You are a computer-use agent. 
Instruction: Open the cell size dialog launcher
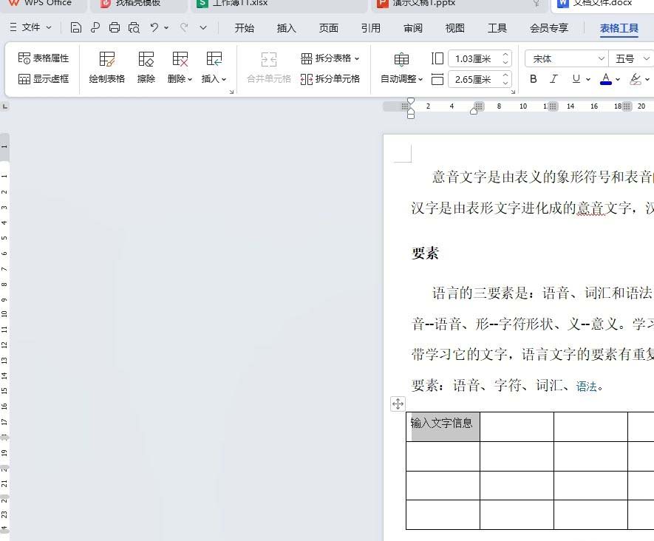[x=513, y=92]
